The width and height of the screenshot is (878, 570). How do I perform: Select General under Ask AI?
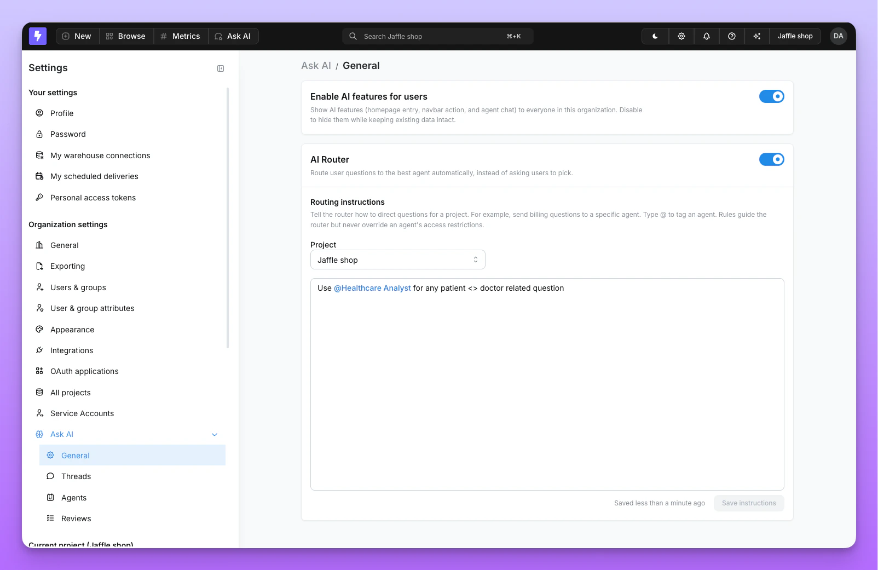pos(132,456)
